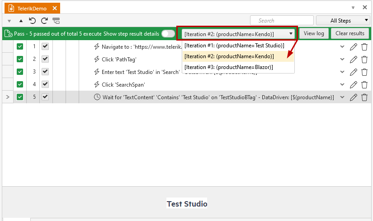
Task: Uncheck enabled checkbox for step 2
Action: (x=45, y=59)
